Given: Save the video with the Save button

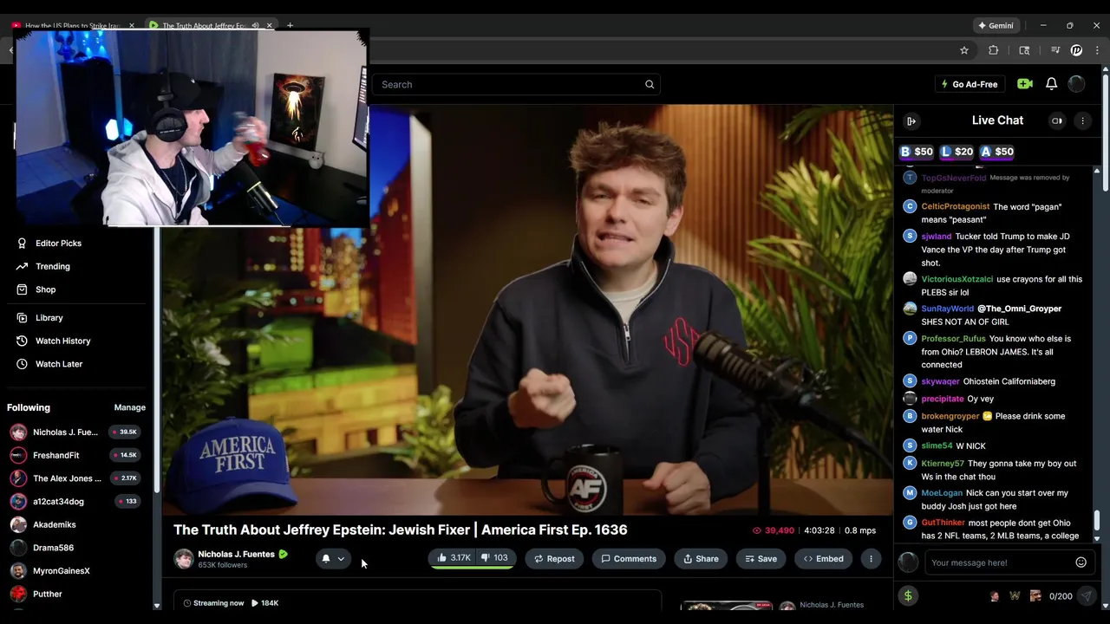Looking at the screenshot, I should [x=760, y=559].
